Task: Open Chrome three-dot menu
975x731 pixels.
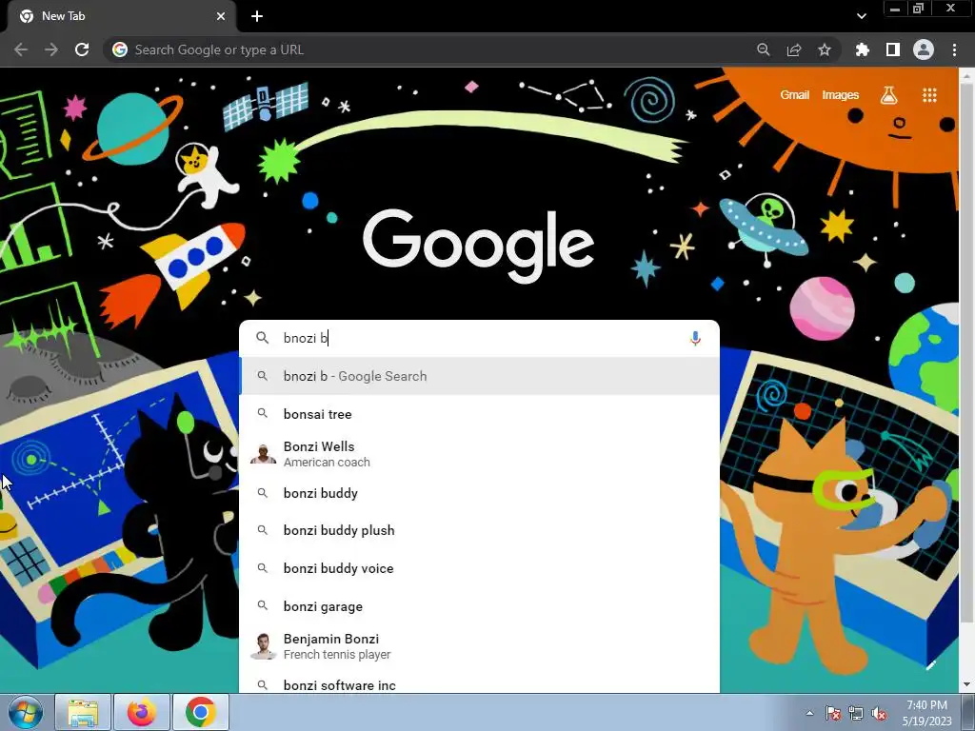Action: point(954,49)
